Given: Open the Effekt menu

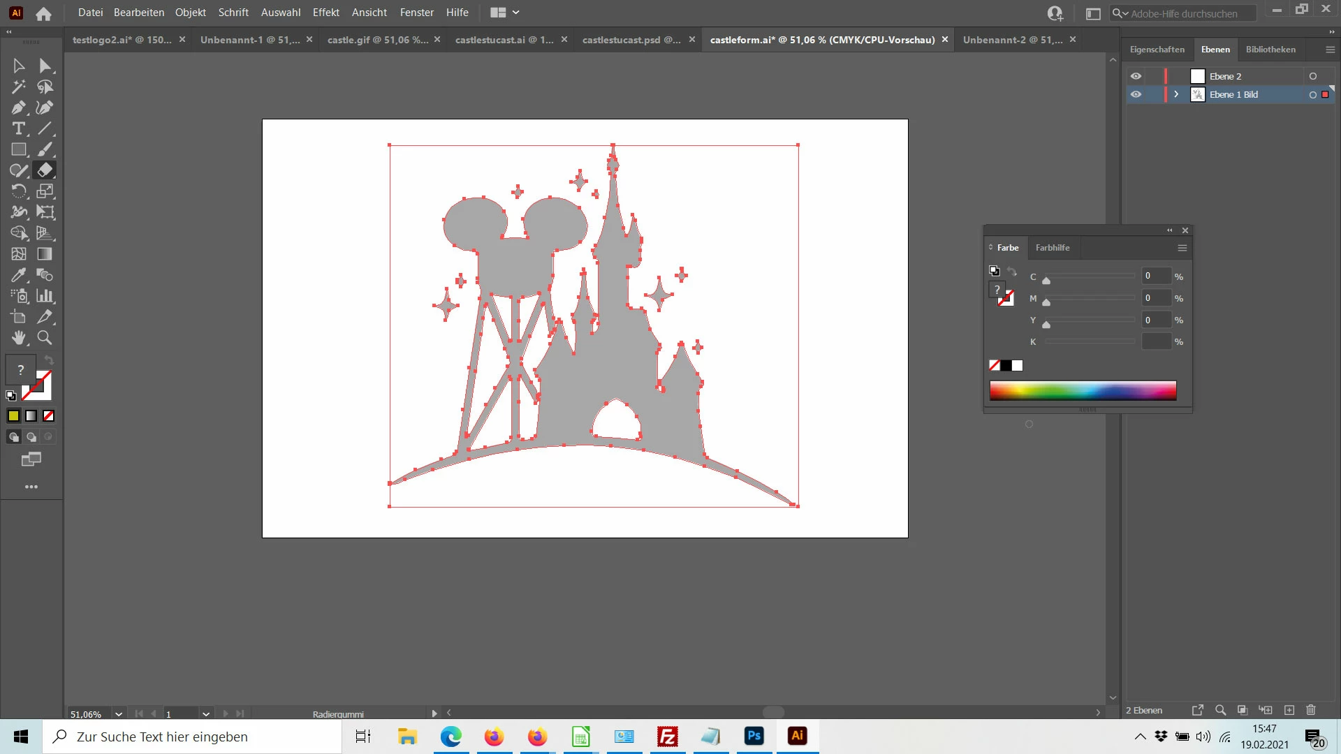Looking at the screenshot, I should point(325,13).
